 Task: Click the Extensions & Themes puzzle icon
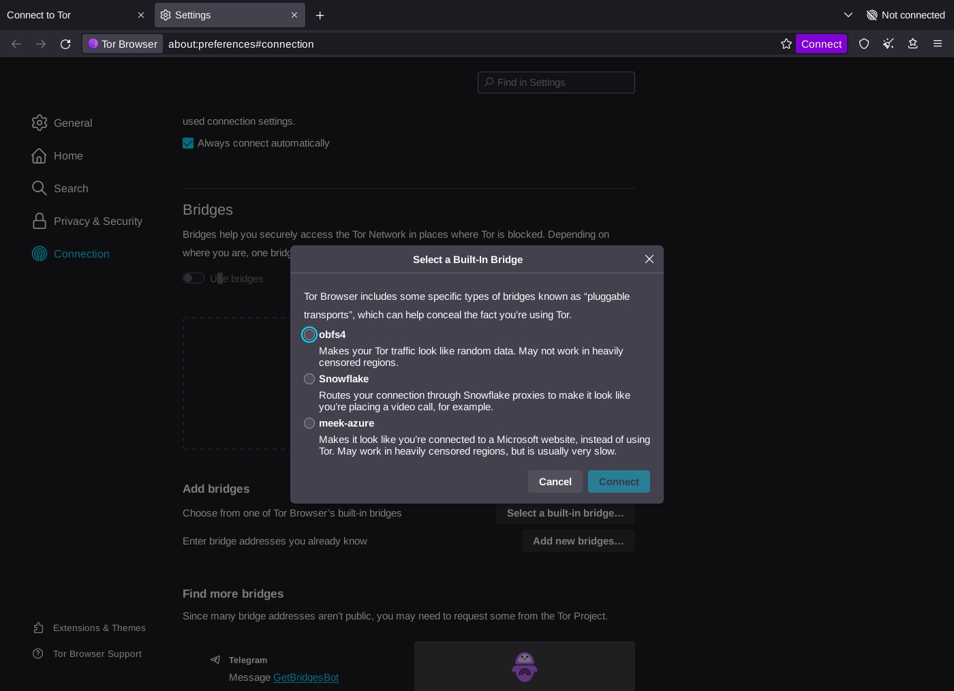(x=39, y=628)
